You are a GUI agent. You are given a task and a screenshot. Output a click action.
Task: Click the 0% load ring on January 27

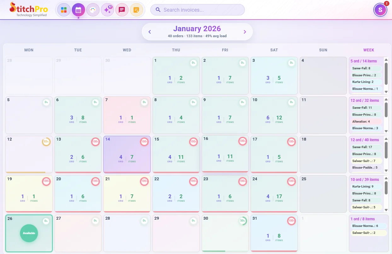tap(95, 221)
